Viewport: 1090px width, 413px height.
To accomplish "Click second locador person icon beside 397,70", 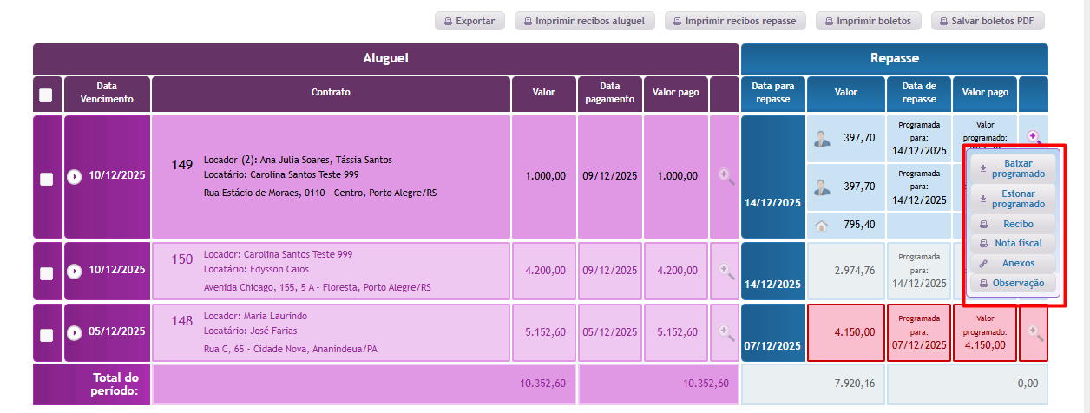I will 821,187.
